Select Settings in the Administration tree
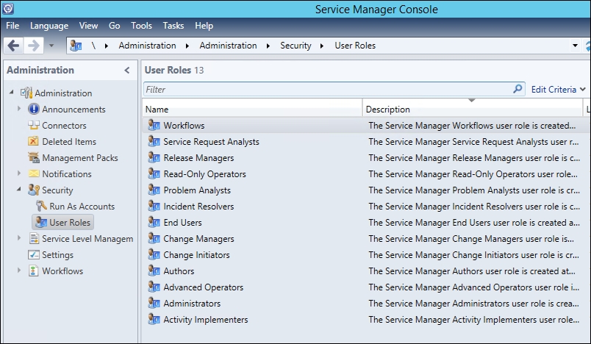This screenshot has height=344, width=591. (x=57, y=255)
